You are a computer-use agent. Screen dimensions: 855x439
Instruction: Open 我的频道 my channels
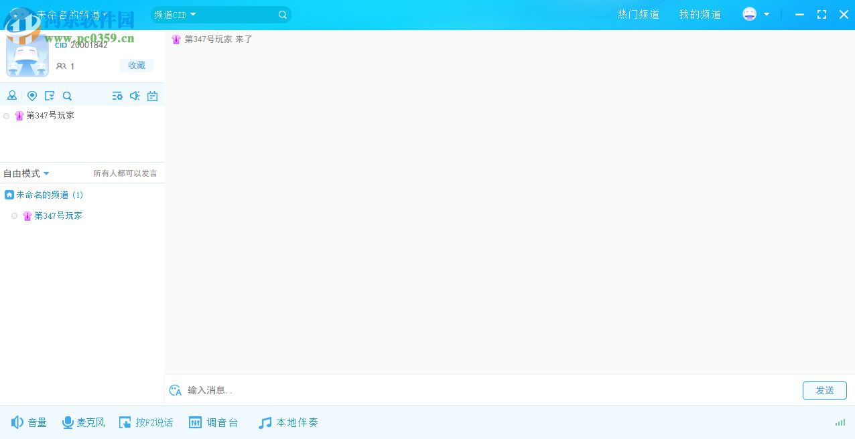pyautogui.click(x=700, y=14)
